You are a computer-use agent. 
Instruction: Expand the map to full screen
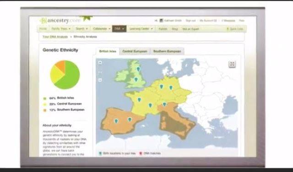click(x=232, y=64)
